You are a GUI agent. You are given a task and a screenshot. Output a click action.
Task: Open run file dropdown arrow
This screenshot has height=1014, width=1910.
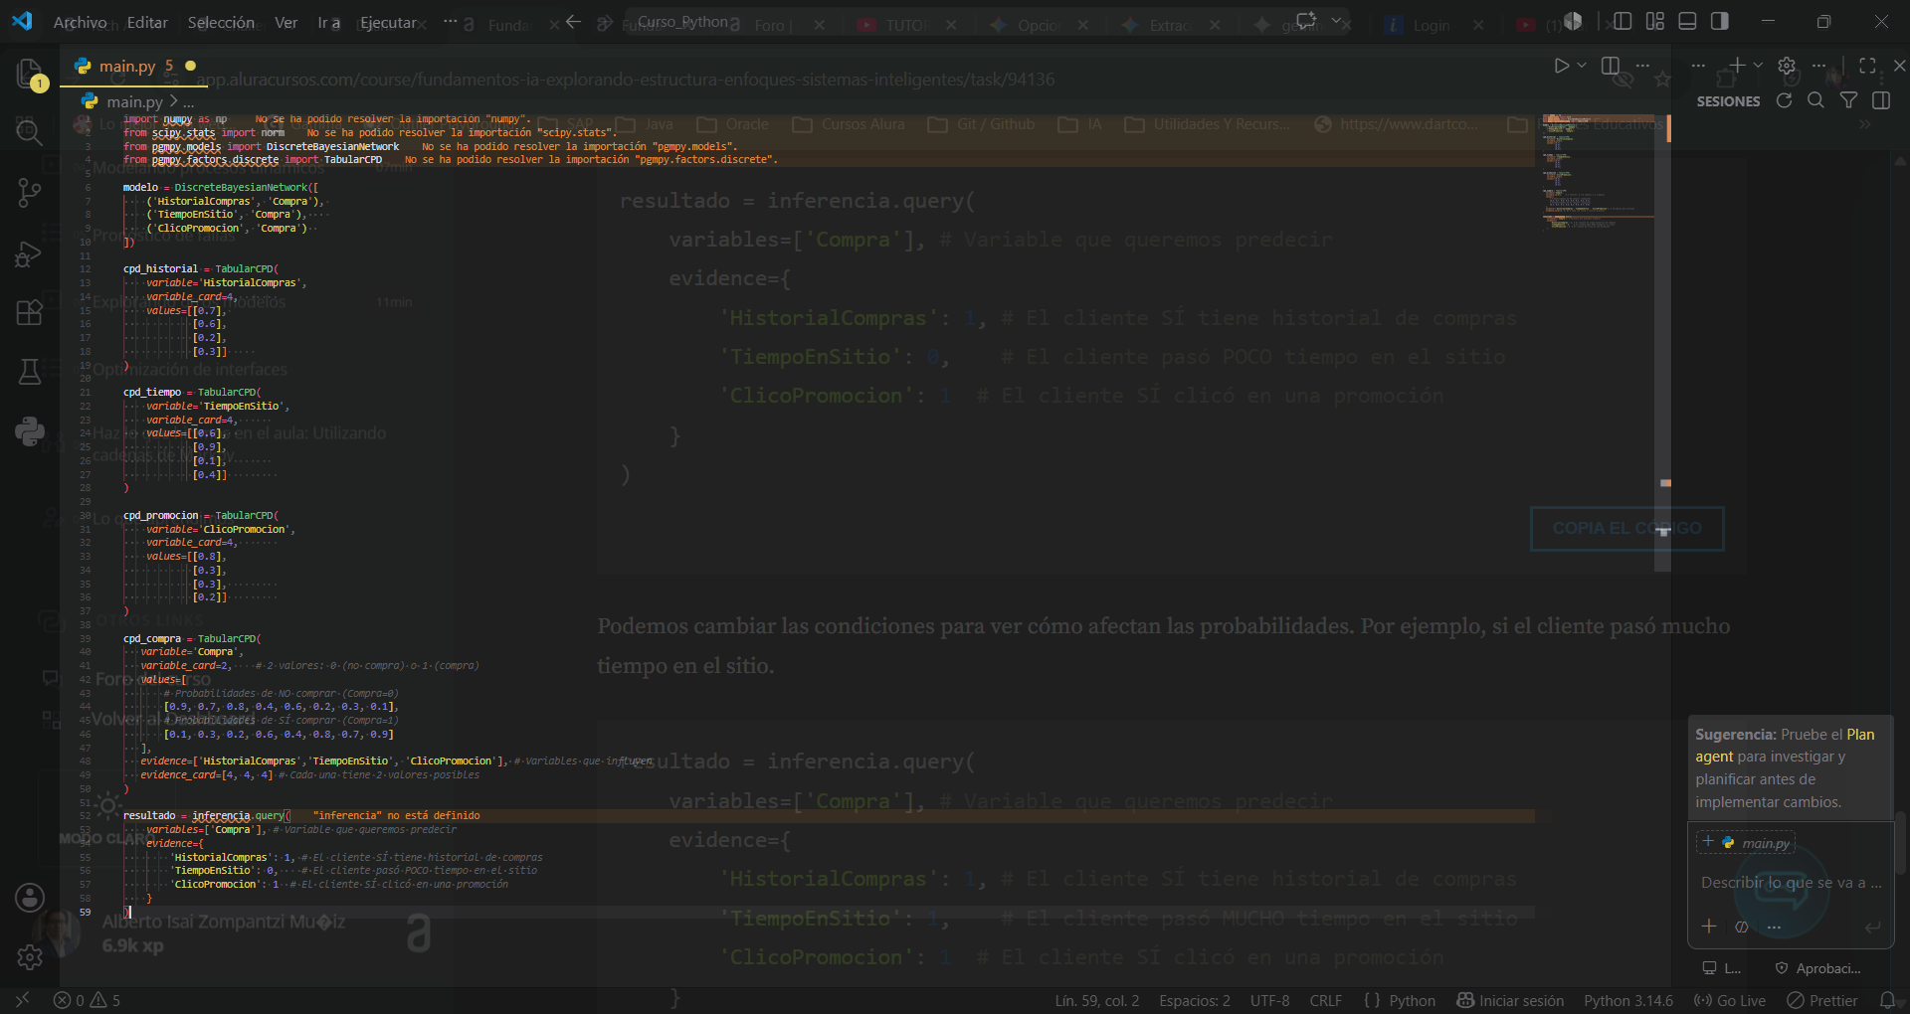point(1582,66)
